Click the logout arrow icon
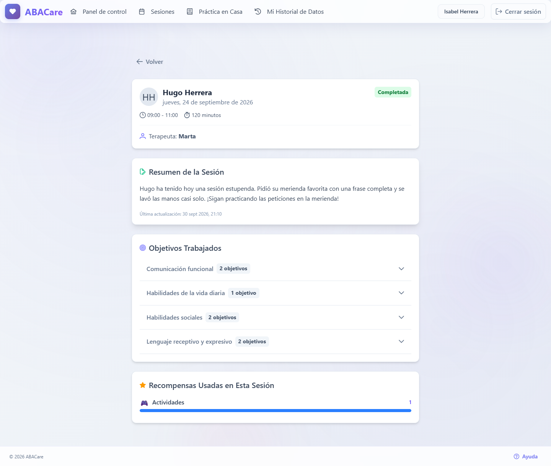Image resolution: width=551 pixels, height=466 pixels. (499, 11)
